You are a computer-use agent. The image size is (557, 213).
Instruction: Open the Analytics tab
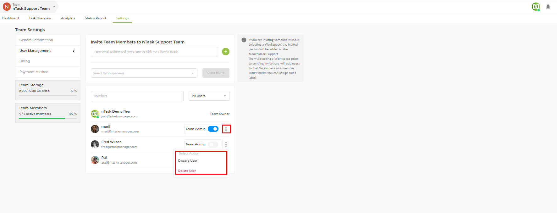point(68,18)
